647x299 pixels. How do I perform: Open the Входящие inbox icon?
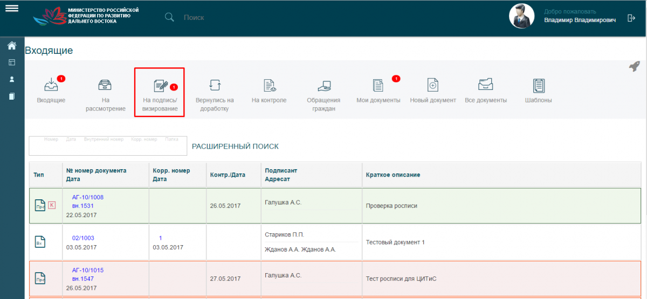point(51,86)
